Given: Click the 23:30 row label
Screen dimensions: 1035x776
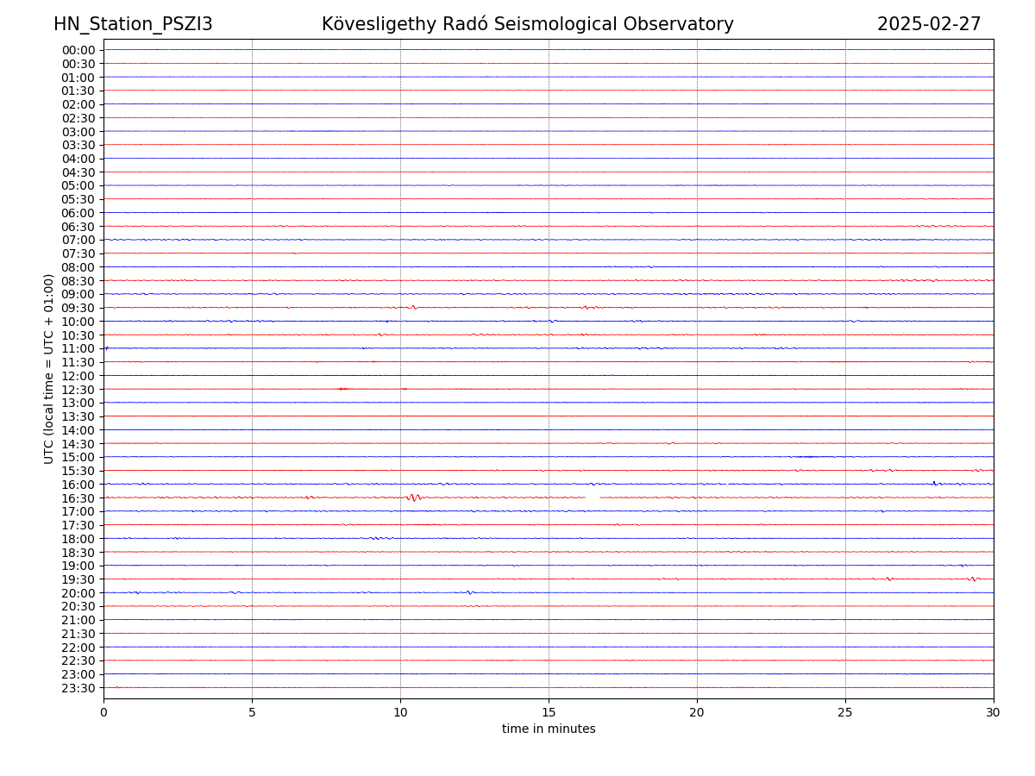Looking at the screenshot, I should [x=78, y=688].
